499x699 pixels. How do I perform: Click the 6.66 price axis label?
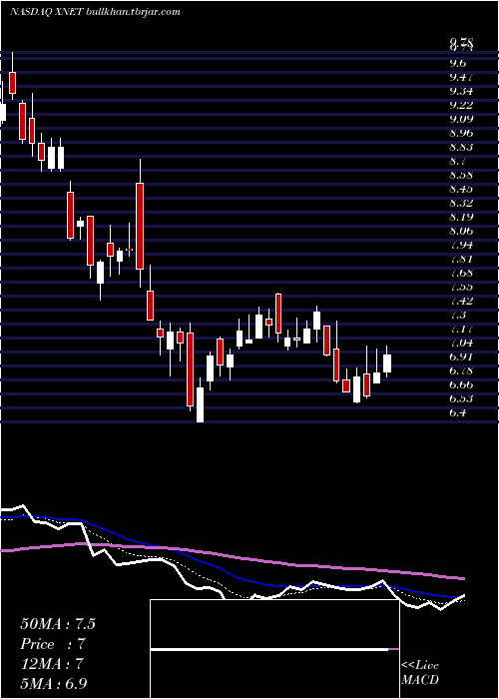click(461, 384)
